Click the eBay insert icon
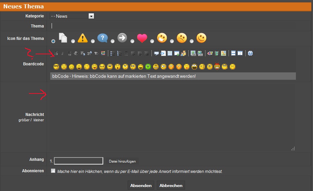Image resolution: width=313 pixels, height=191 pixels. coord(210,53)
